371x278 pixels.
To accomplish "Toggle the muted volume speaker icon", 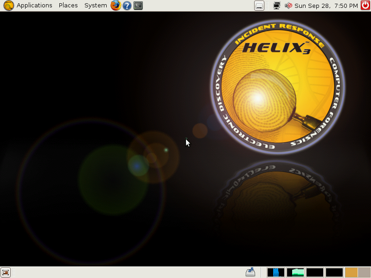I will point(288,6).
